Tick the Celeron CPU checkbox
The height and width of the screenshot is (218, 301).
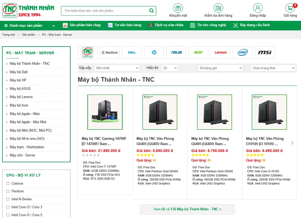coord(8,184)
